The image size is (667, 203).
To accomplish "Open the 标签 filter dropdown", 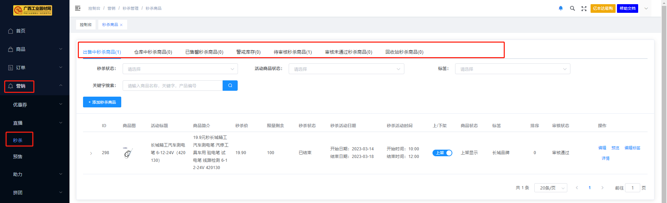I will 512,69.
